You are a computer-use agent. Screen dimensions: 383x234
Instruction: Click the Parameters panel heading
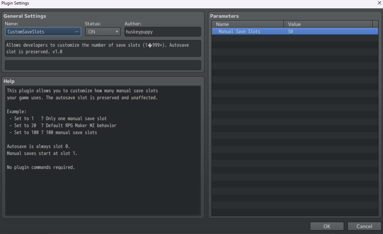pos(224,16)
